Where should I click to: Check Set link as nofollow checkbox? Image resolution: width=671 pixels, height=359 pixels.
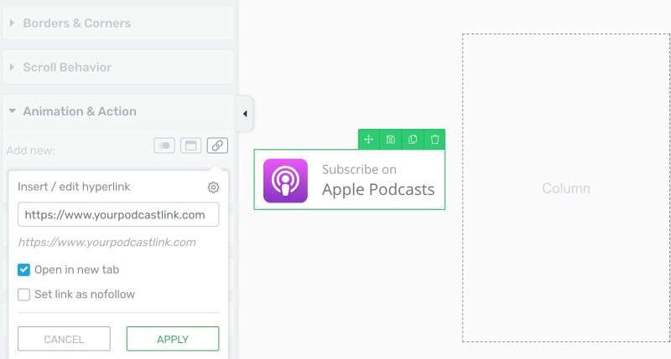[24, 295]
